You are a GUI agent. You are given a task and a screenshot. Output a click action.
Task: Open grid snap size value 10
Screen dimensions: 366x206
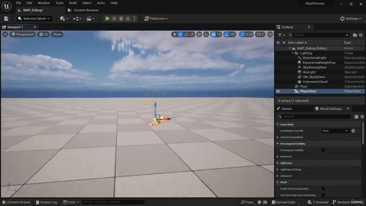(219, 34)
